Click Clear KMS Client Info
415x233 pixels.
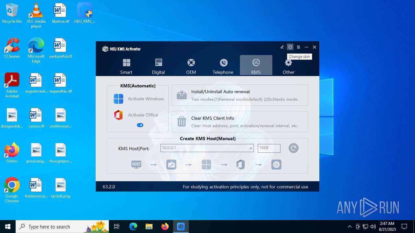tap(240, 122)
